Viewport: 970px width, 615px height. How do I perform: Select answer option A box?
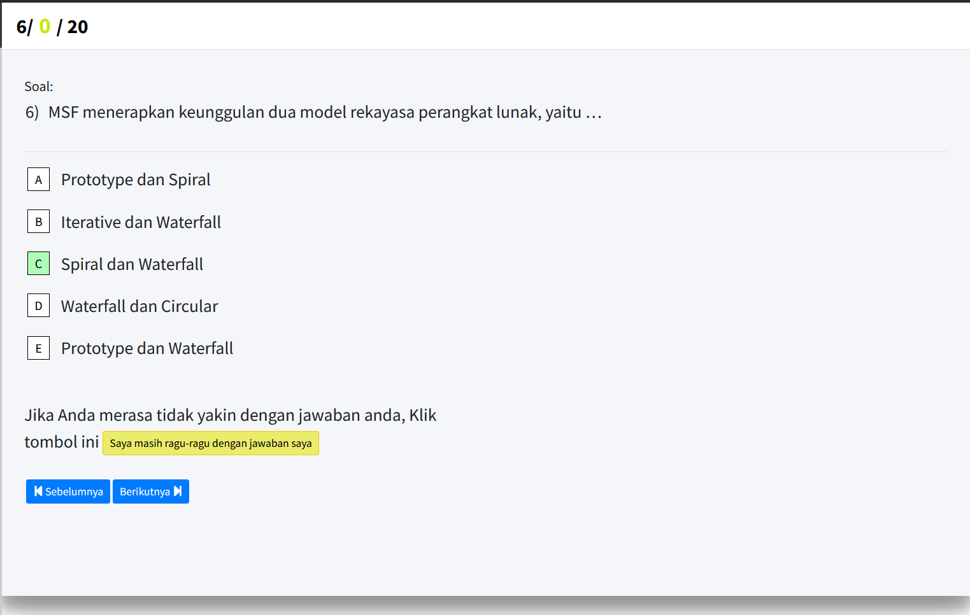(38, 180)
